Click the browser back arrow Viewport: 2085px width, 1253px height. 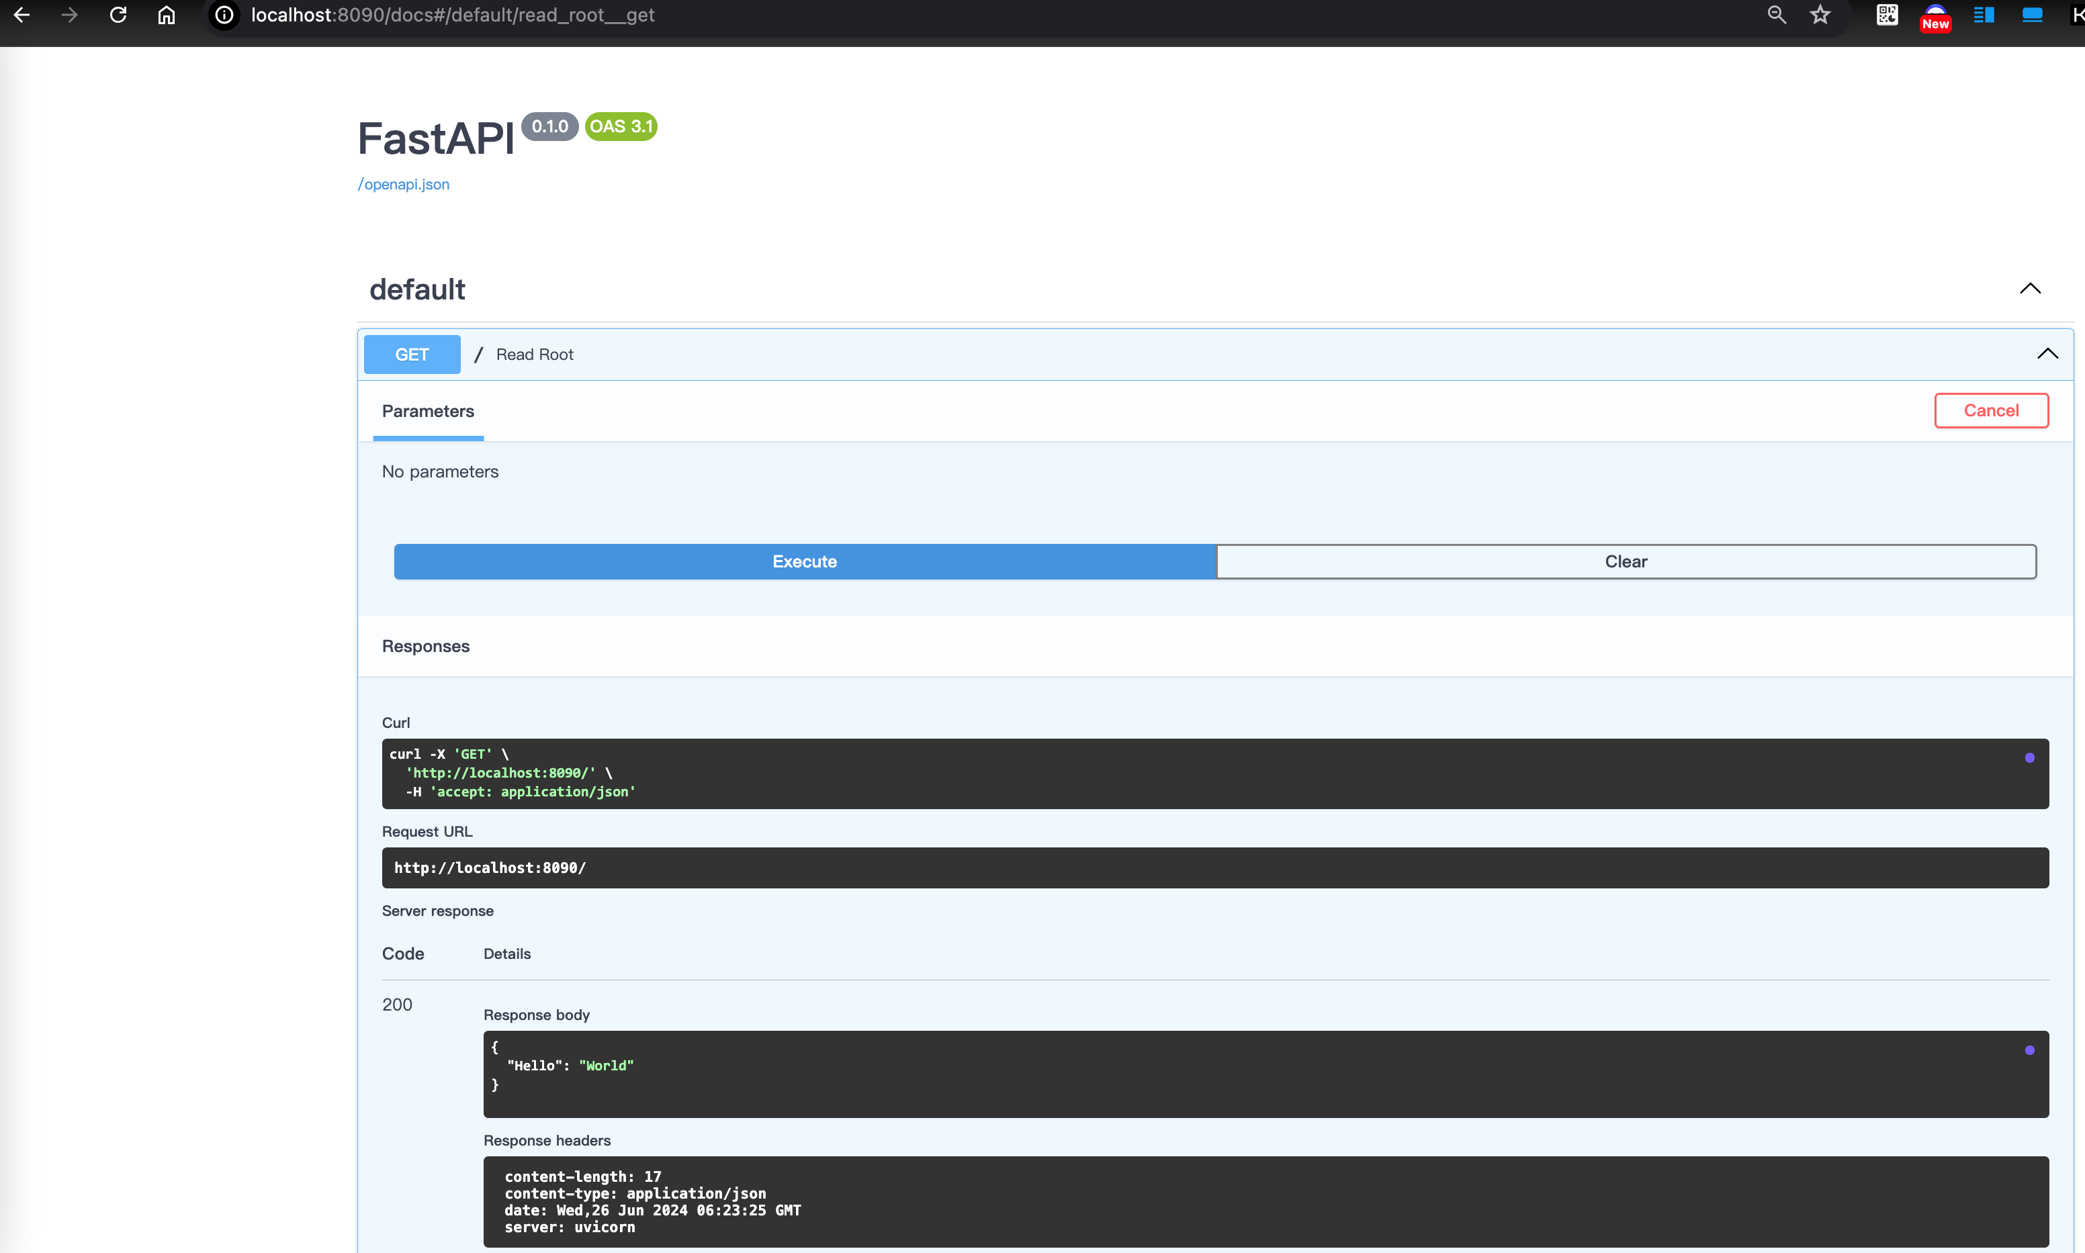pyautogui.click(x=22, y=15)
